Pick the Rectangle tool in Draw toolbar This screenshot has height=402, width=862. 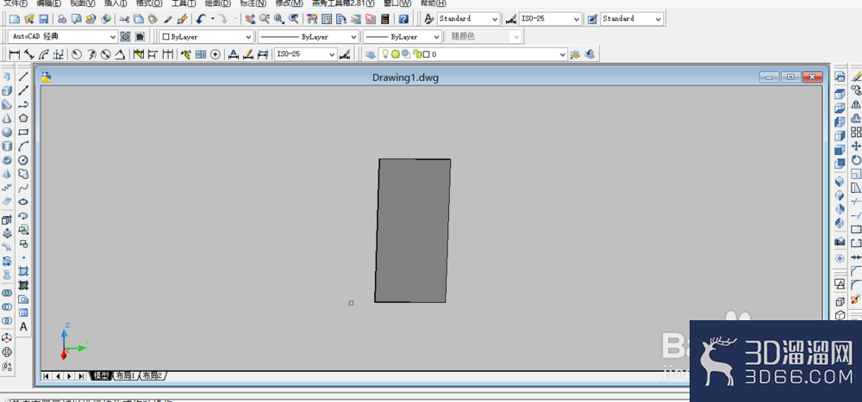(23, 132)
